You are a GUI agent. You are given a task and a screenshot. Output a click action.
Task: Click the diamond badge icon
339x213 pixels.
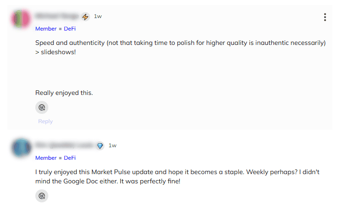click(x=100, y=146)
